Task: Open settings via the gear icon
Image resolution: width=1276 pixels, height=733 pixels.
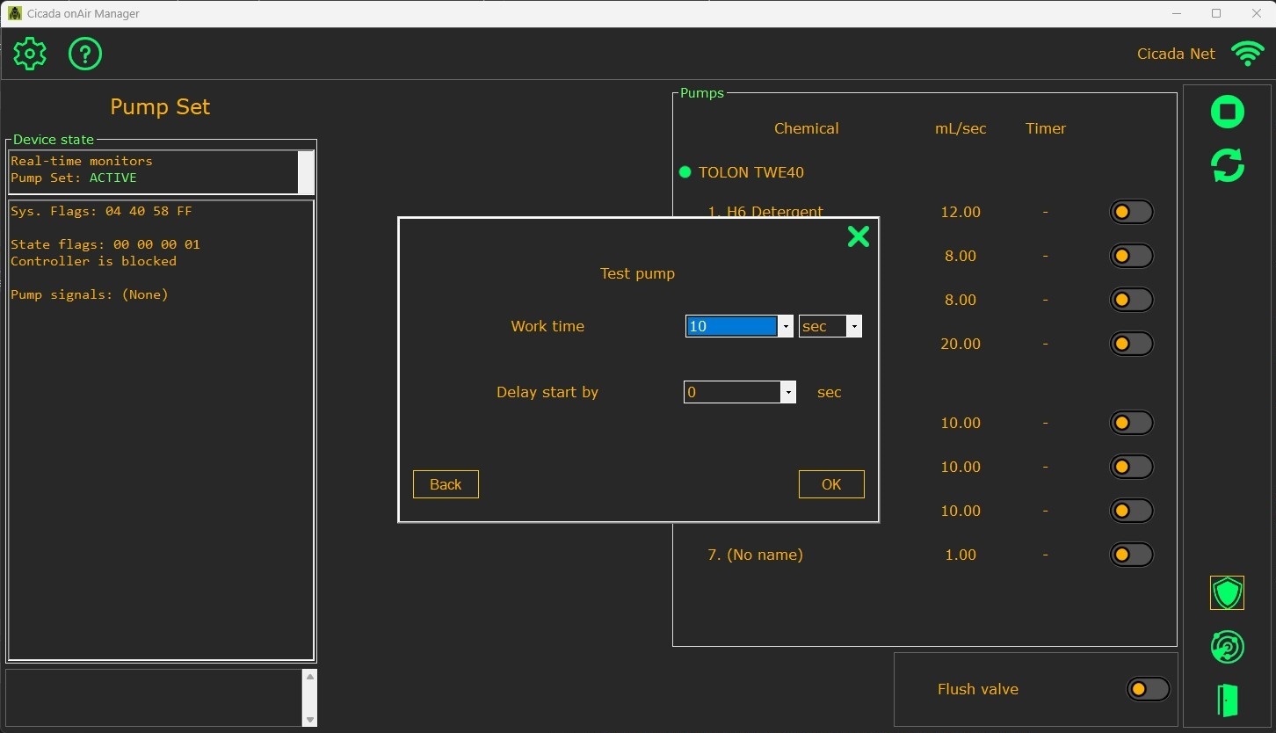Action: click(x=30, y=54)
